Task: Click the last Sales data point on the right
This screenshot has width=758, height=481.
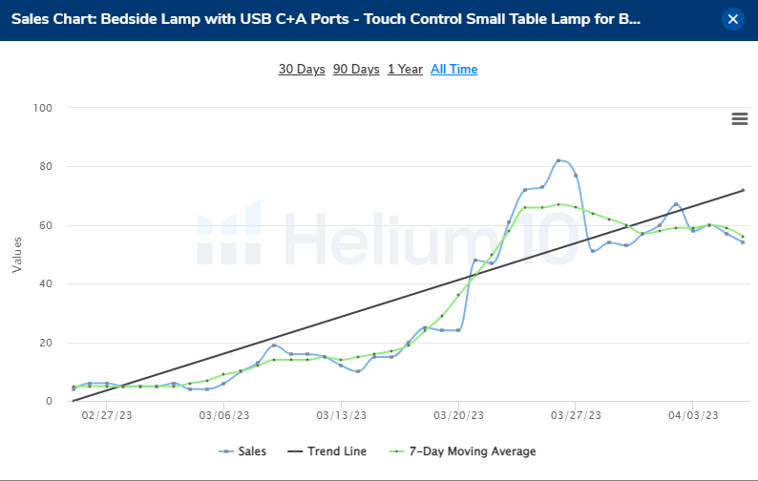Action: (743, 242)
